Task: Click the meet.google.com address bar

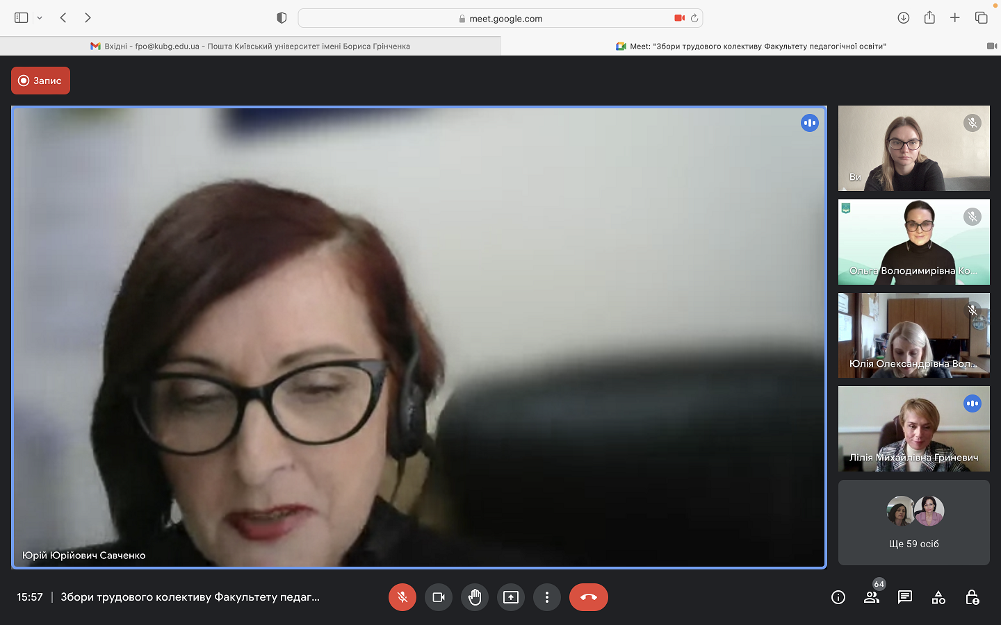Action: [x=500, y=19]
